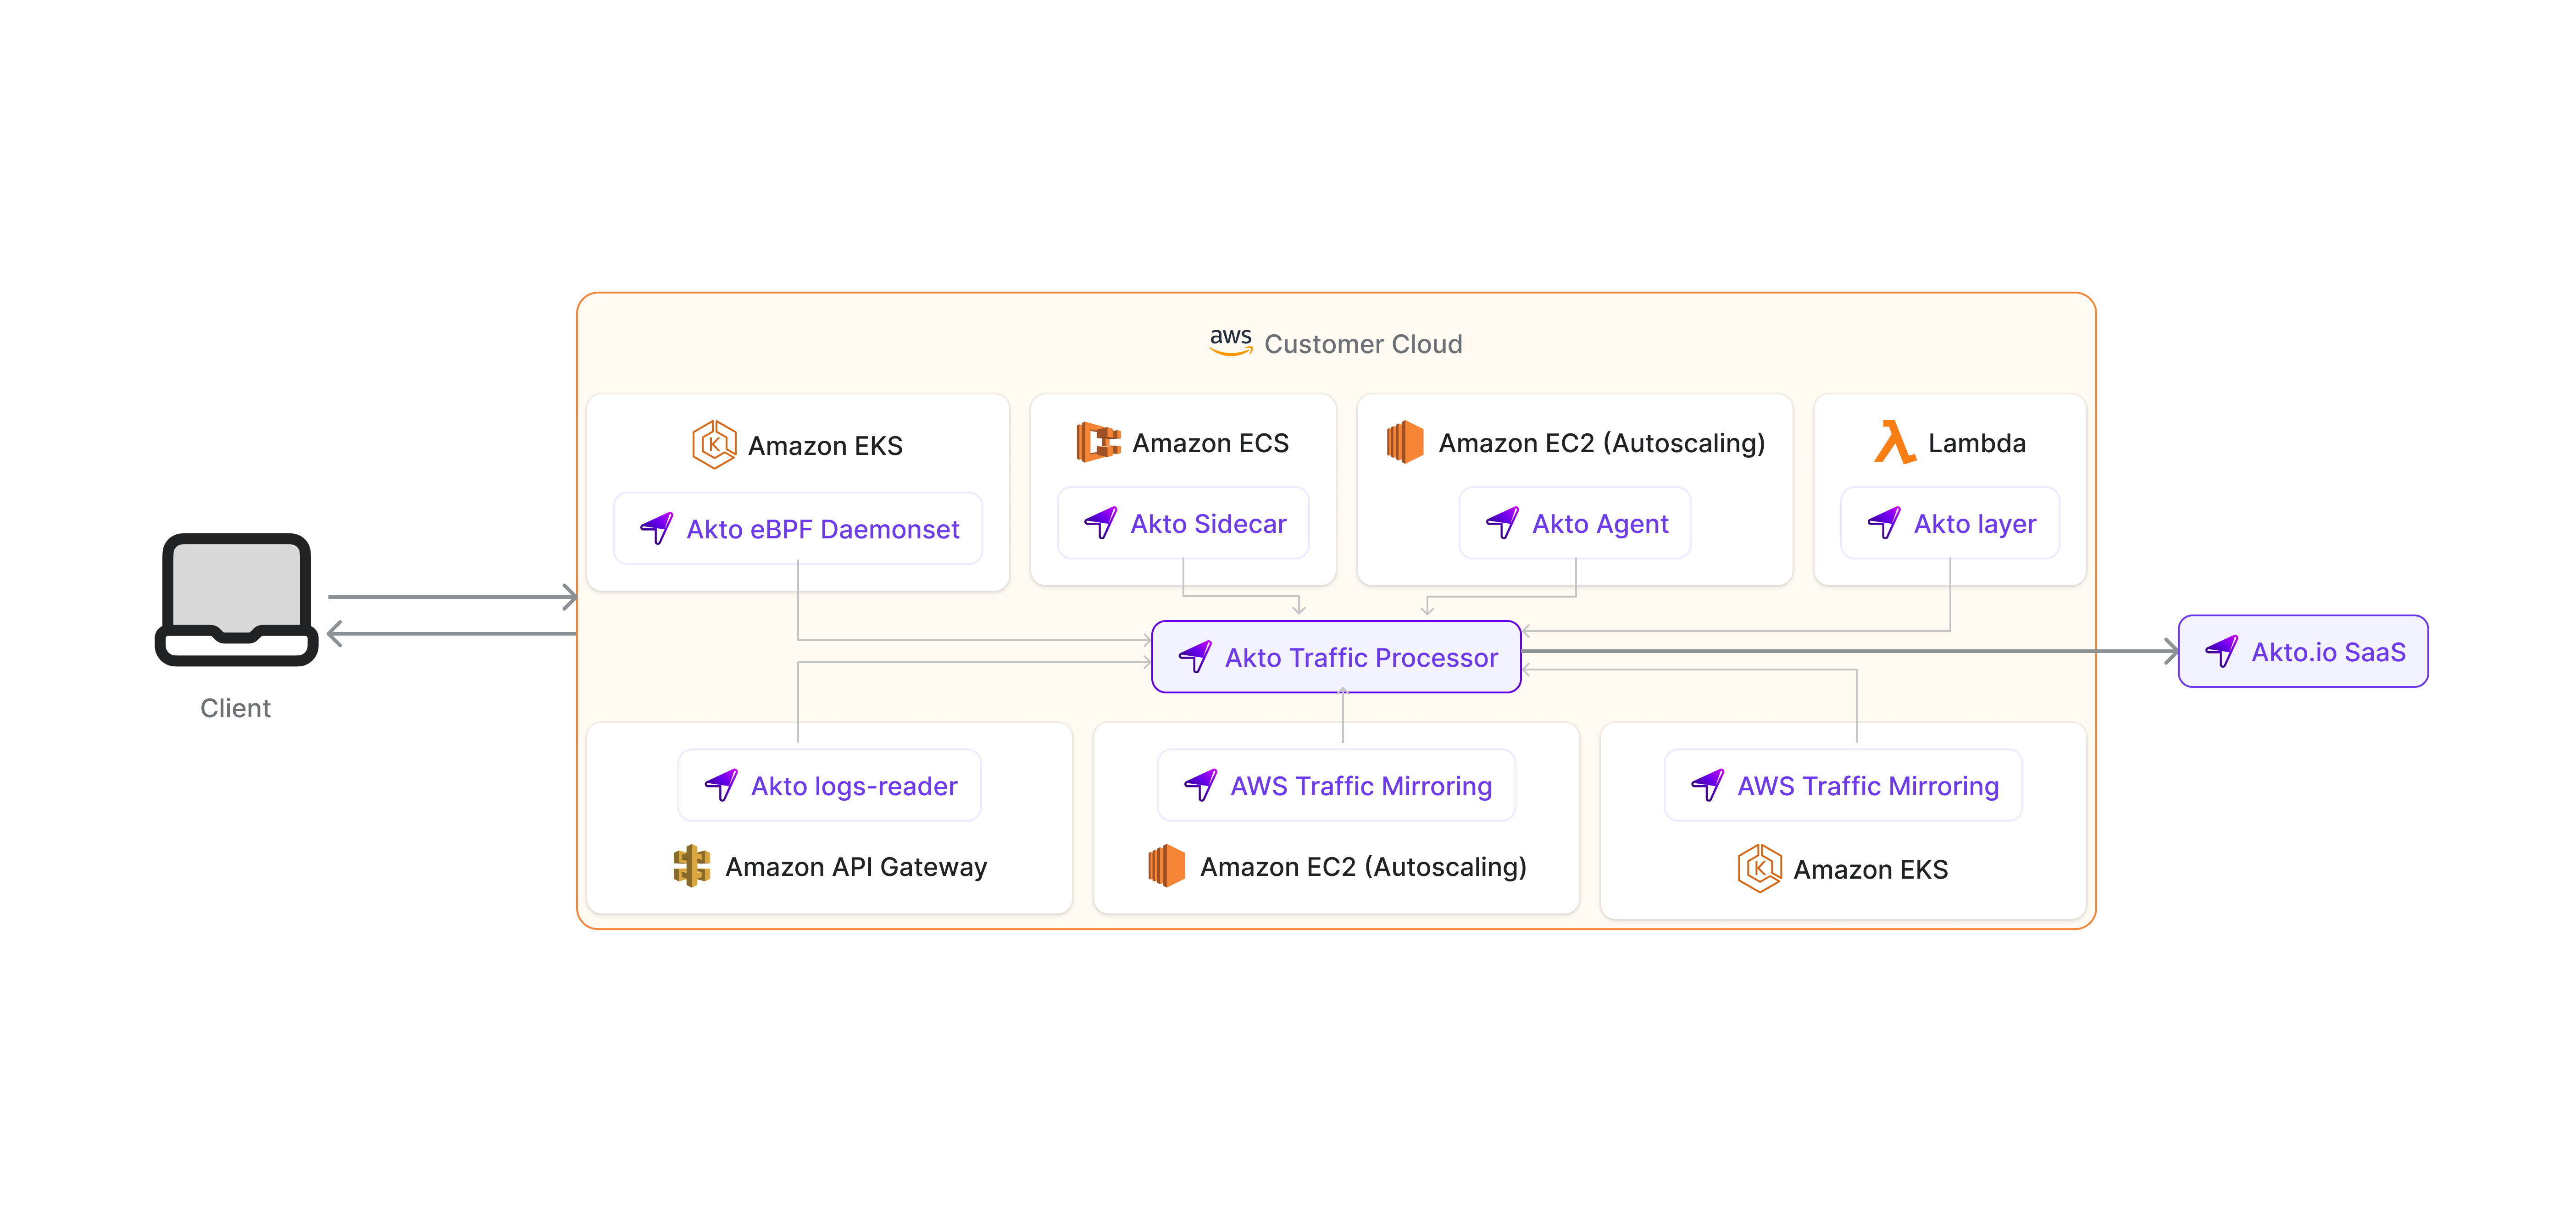The height and width of the screenshot is (1229, 2576).
Task: Click the purple arrow icon in Akto.io SaaS
Action: 2221,652
